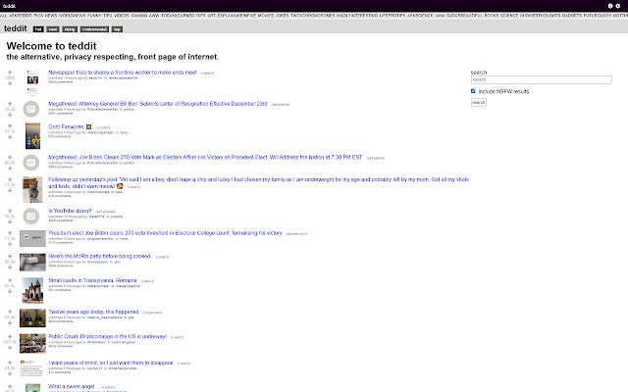The width and height of the screenshot is (628, 392).
Task: Downvote the 'Is YouTube down?' post
Action: click(x=10, y=221)
